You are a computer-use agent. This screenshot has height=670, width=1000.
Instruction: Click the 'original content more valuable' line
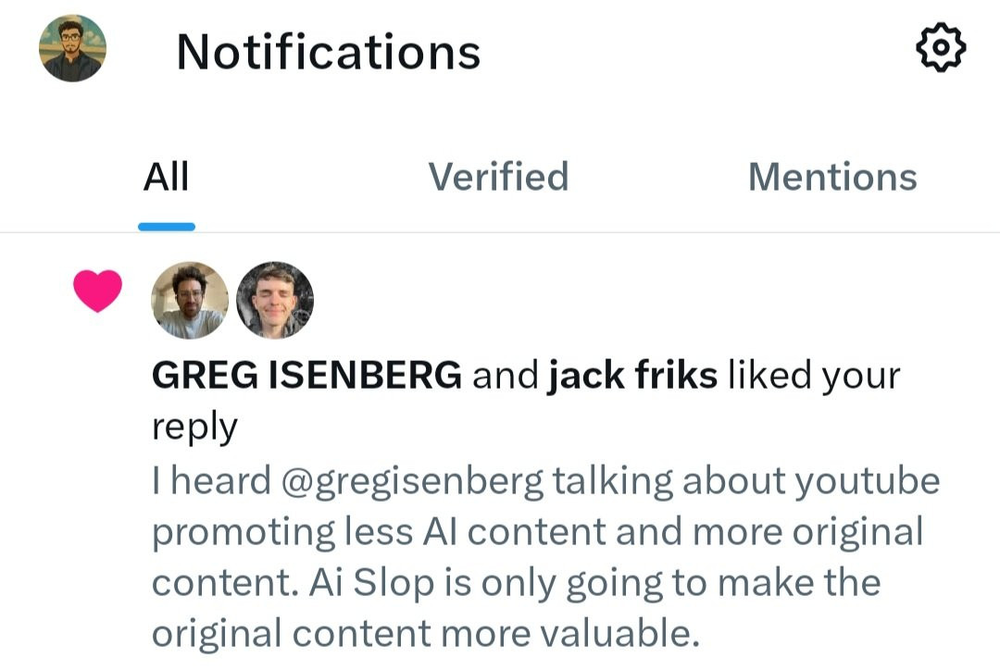click(425, 634)
